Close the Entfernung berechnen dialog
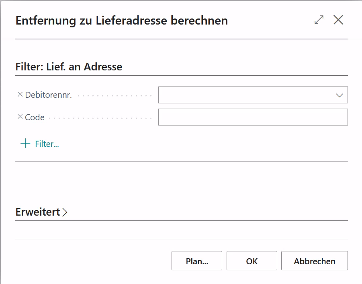 click(338, 20)
